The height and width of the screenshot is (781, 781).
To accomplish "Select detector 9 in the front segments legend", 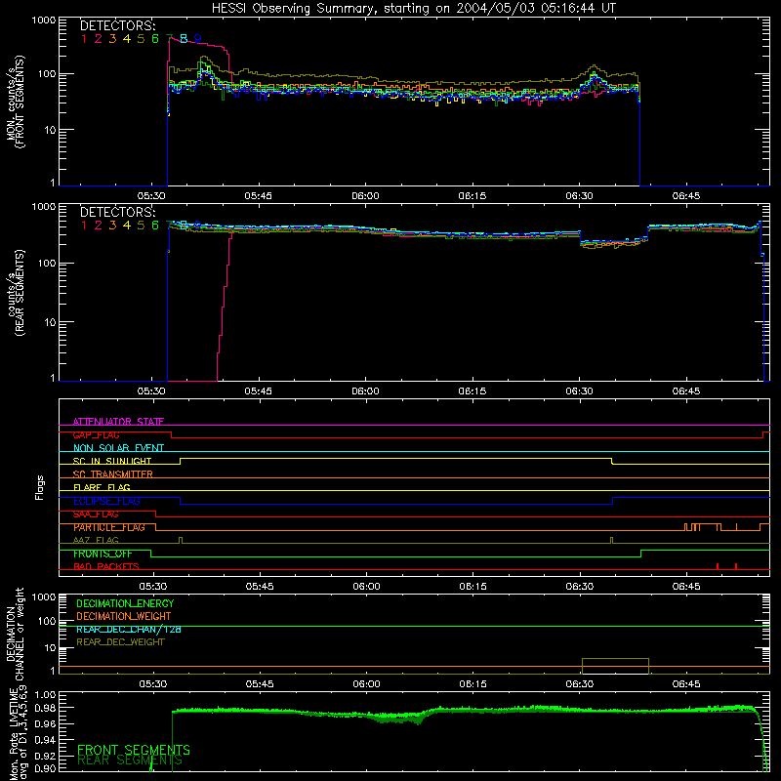I will (198, 39).
